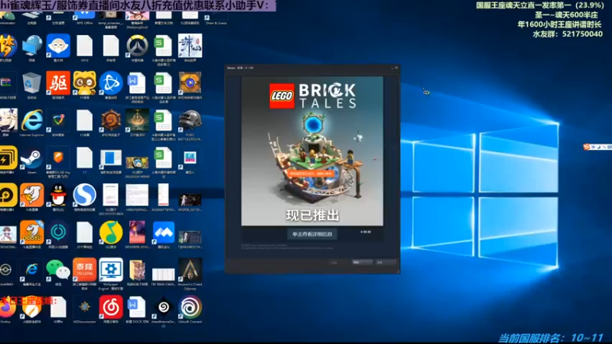Image resolution: width=612 pixels, height=344 pixels.
Task: Launch the Tencent Meeting blue icon
Action: pos(164,232)
